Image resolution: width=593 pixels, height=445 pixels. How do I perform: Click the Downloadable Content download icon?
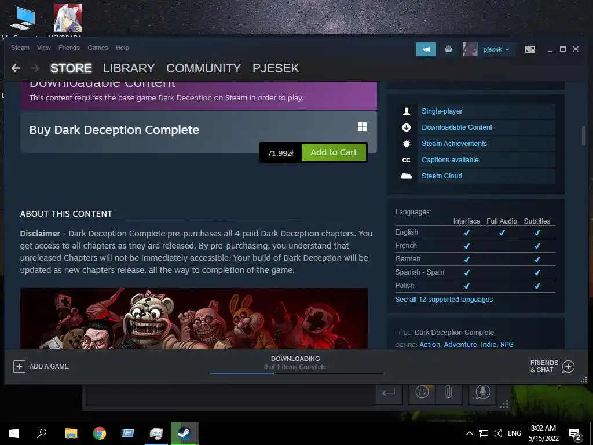406,127
